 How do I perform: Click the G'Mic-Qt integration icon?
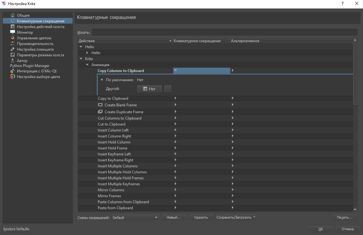13,71
